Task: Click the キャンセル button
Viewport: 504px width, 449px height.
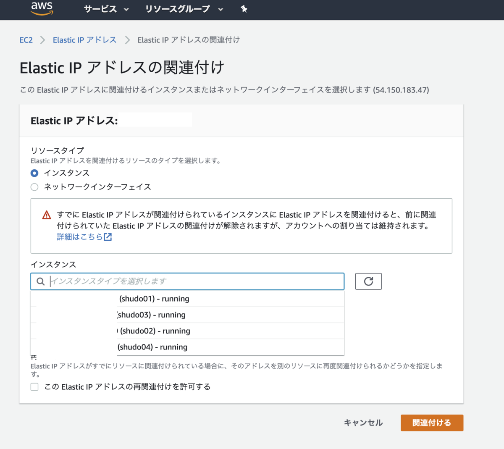Action: 363,423
